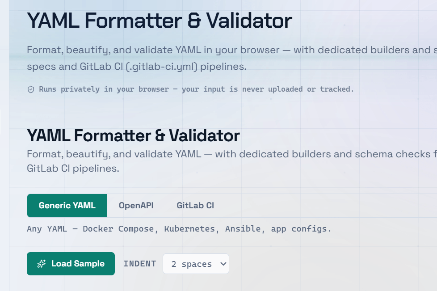
Task: Click the sparkle icon in Load Sample
Action: (42, 264)
